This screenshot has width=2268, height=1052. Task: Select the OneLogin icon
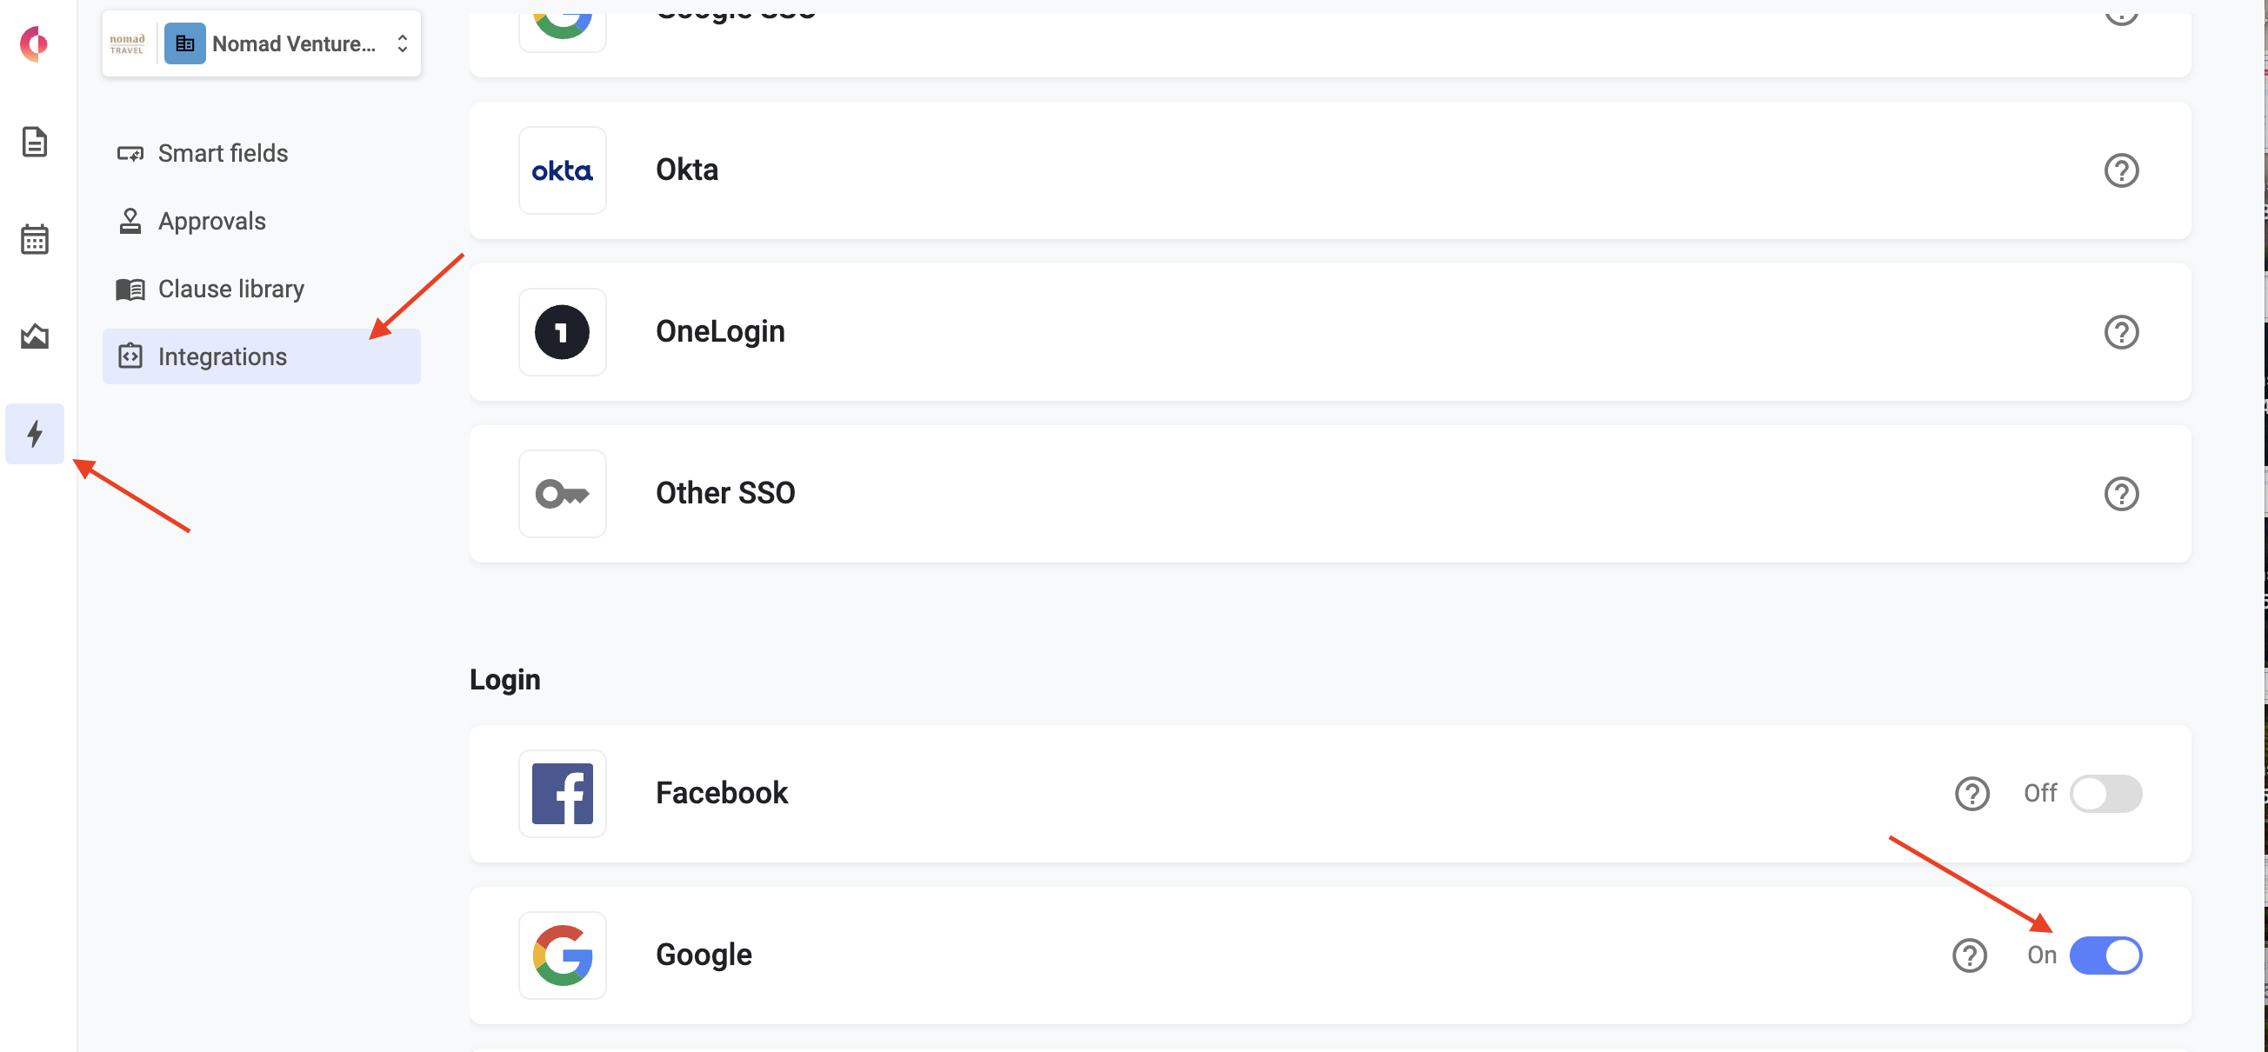(563, 332)
